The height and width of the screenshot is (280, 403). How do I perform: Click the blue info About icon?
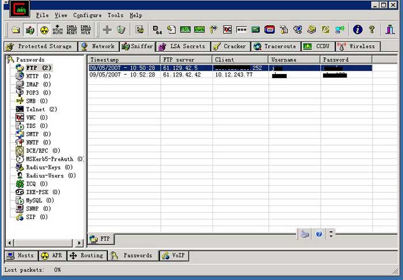(358, 30)
